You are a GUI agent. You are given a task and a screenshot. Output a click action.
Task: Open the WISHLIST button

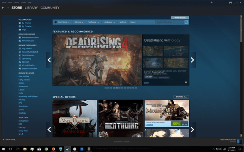pyautogui.click(x=180, y=17)
